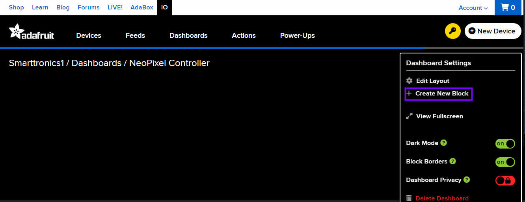Click the Dashboard Privacy help icon

(x=467, y=180)
